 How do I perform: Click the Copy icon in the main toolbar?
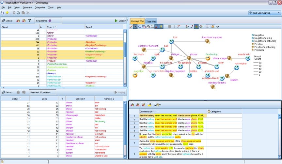18,13
